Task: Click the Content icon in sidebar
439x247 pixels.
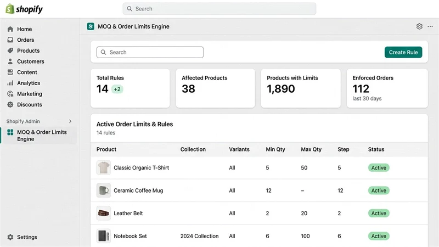Action: 10,72
